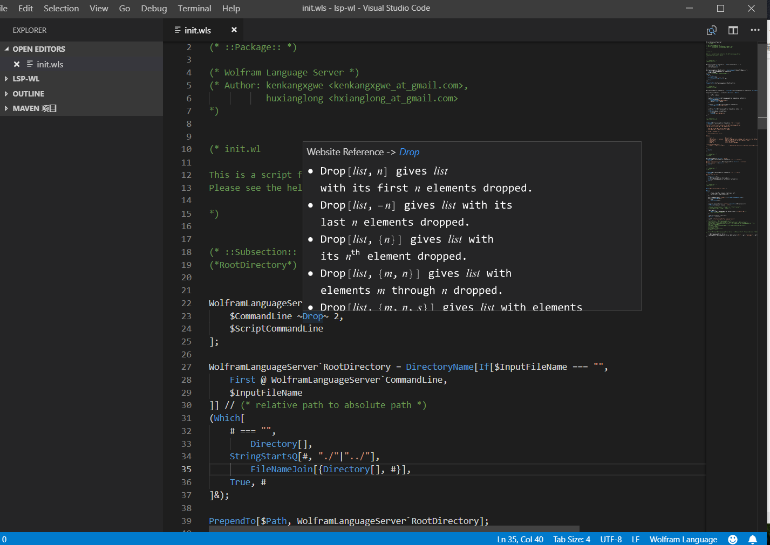
Task: Open notifications bell in status bar
Action: [x=753, y=539]
